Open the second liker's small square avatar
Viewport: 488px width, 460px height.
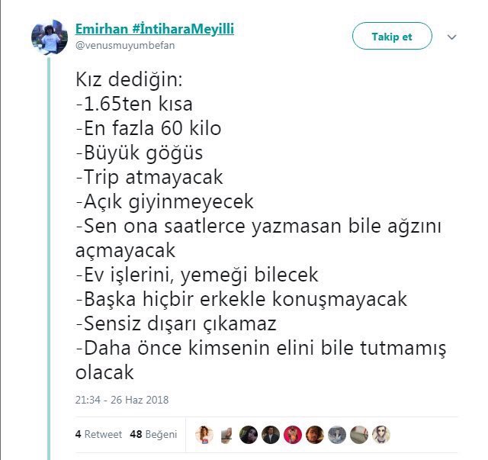pyautogui.click(x=226, y=435)
